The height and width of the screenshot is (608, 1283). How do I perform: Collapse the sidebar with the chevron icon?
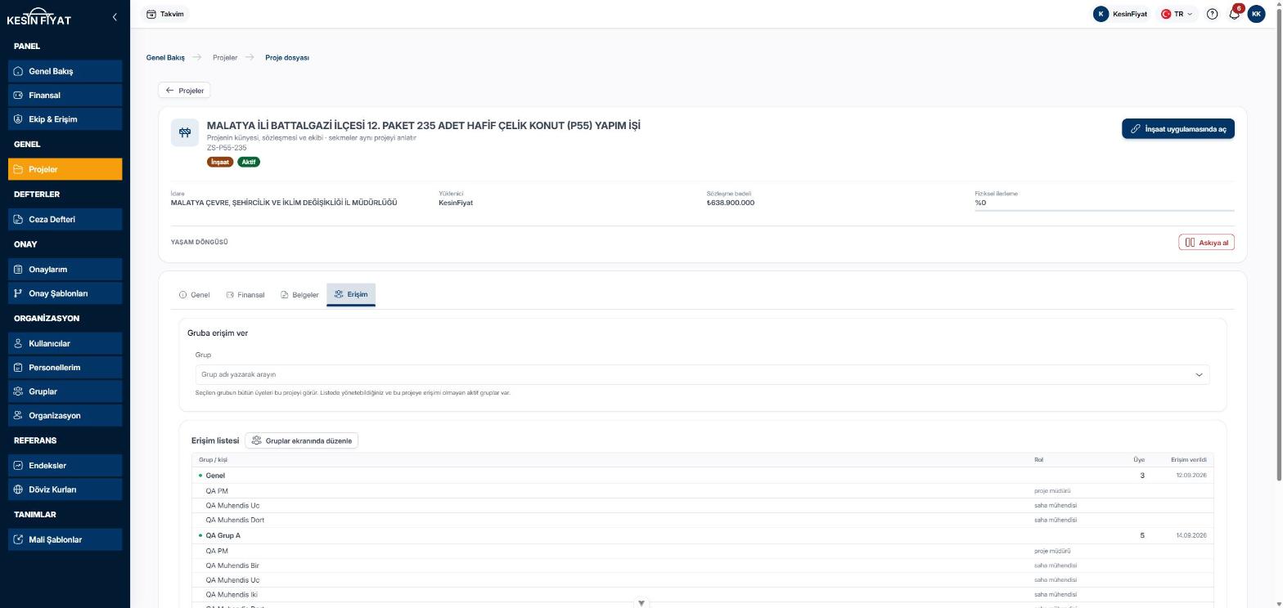pos(115,16)
